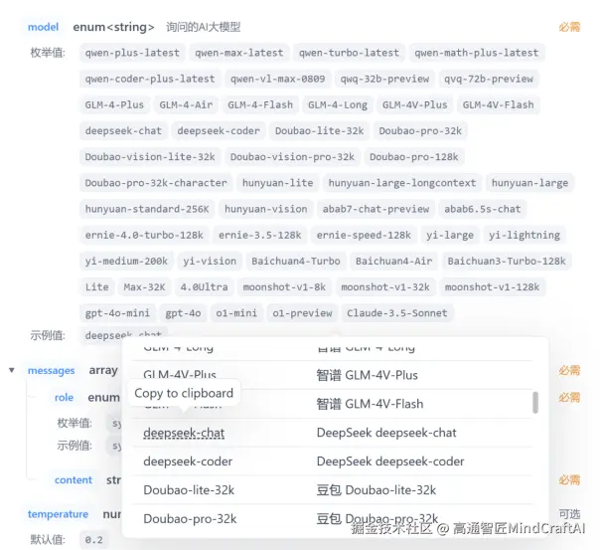Screen dimensions: 600x550
Task: Click the ernie-speed-128k enum tag
Action: (364, 235)
